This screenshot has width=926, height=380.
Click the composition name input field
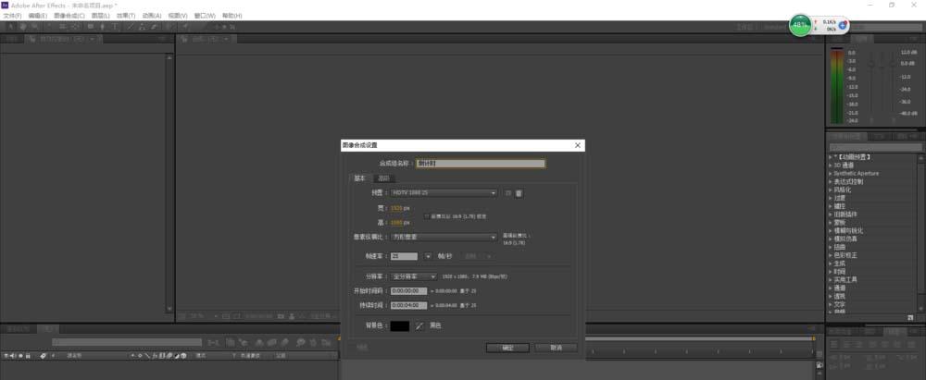[480, 164]
